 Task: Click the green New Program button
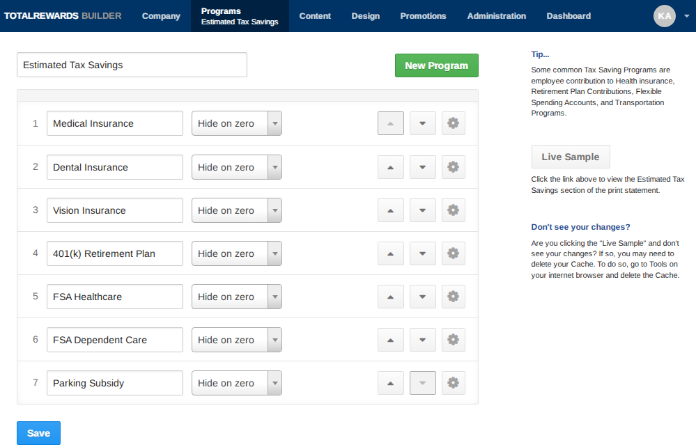tap(436, 65)
